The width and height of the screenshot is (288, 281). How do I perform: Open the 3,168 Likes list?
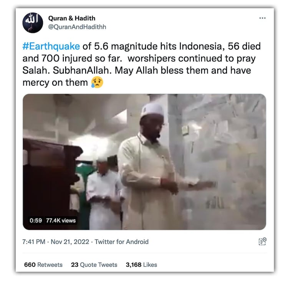(x=141, y=264)
